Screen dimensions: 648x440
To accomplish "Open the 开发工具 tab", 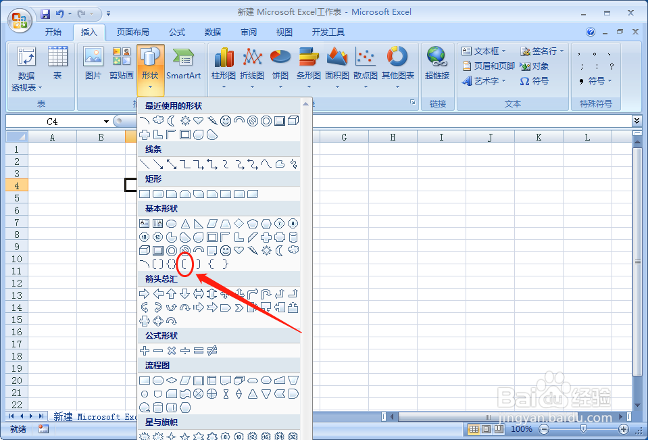I will [328, 32].
